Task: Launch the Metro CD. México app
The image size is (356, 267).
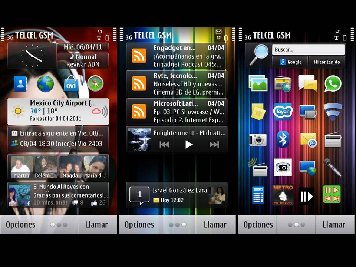Action: [x=283, y=195]
